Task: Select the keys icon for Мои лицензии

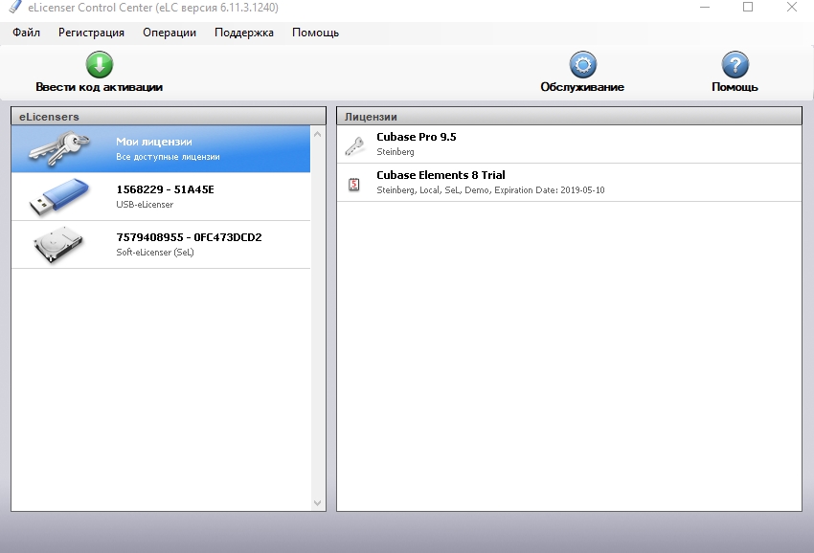Action: click(58, 149)
